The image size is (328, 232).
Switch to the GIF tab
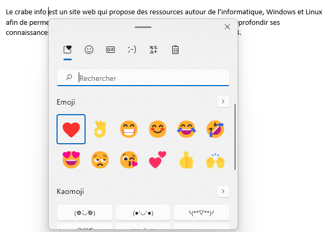(110, 50)
